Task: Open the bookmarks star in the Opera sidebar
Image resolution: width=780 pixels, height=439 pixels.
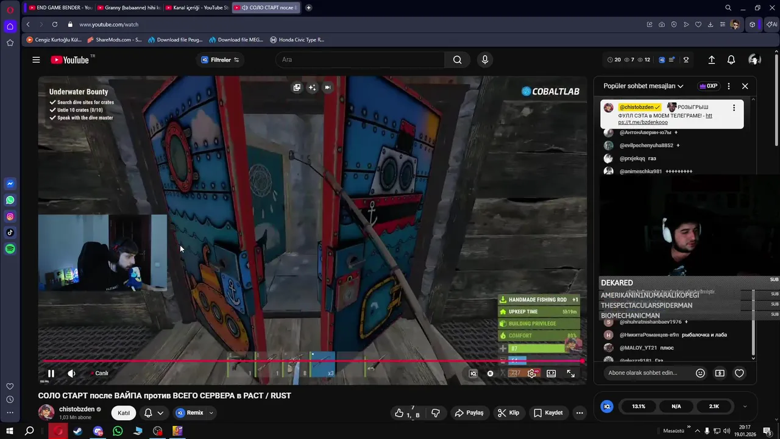Action: coord(10,43)
